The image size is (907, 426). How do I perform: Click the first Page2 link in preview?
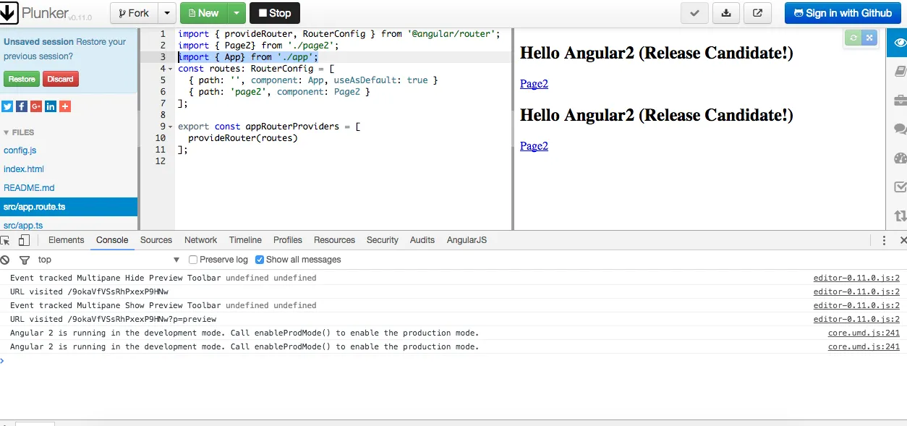(x=534, y=84)
